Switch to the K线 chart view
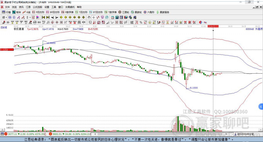Screen dimensions: 263x142 26,12
